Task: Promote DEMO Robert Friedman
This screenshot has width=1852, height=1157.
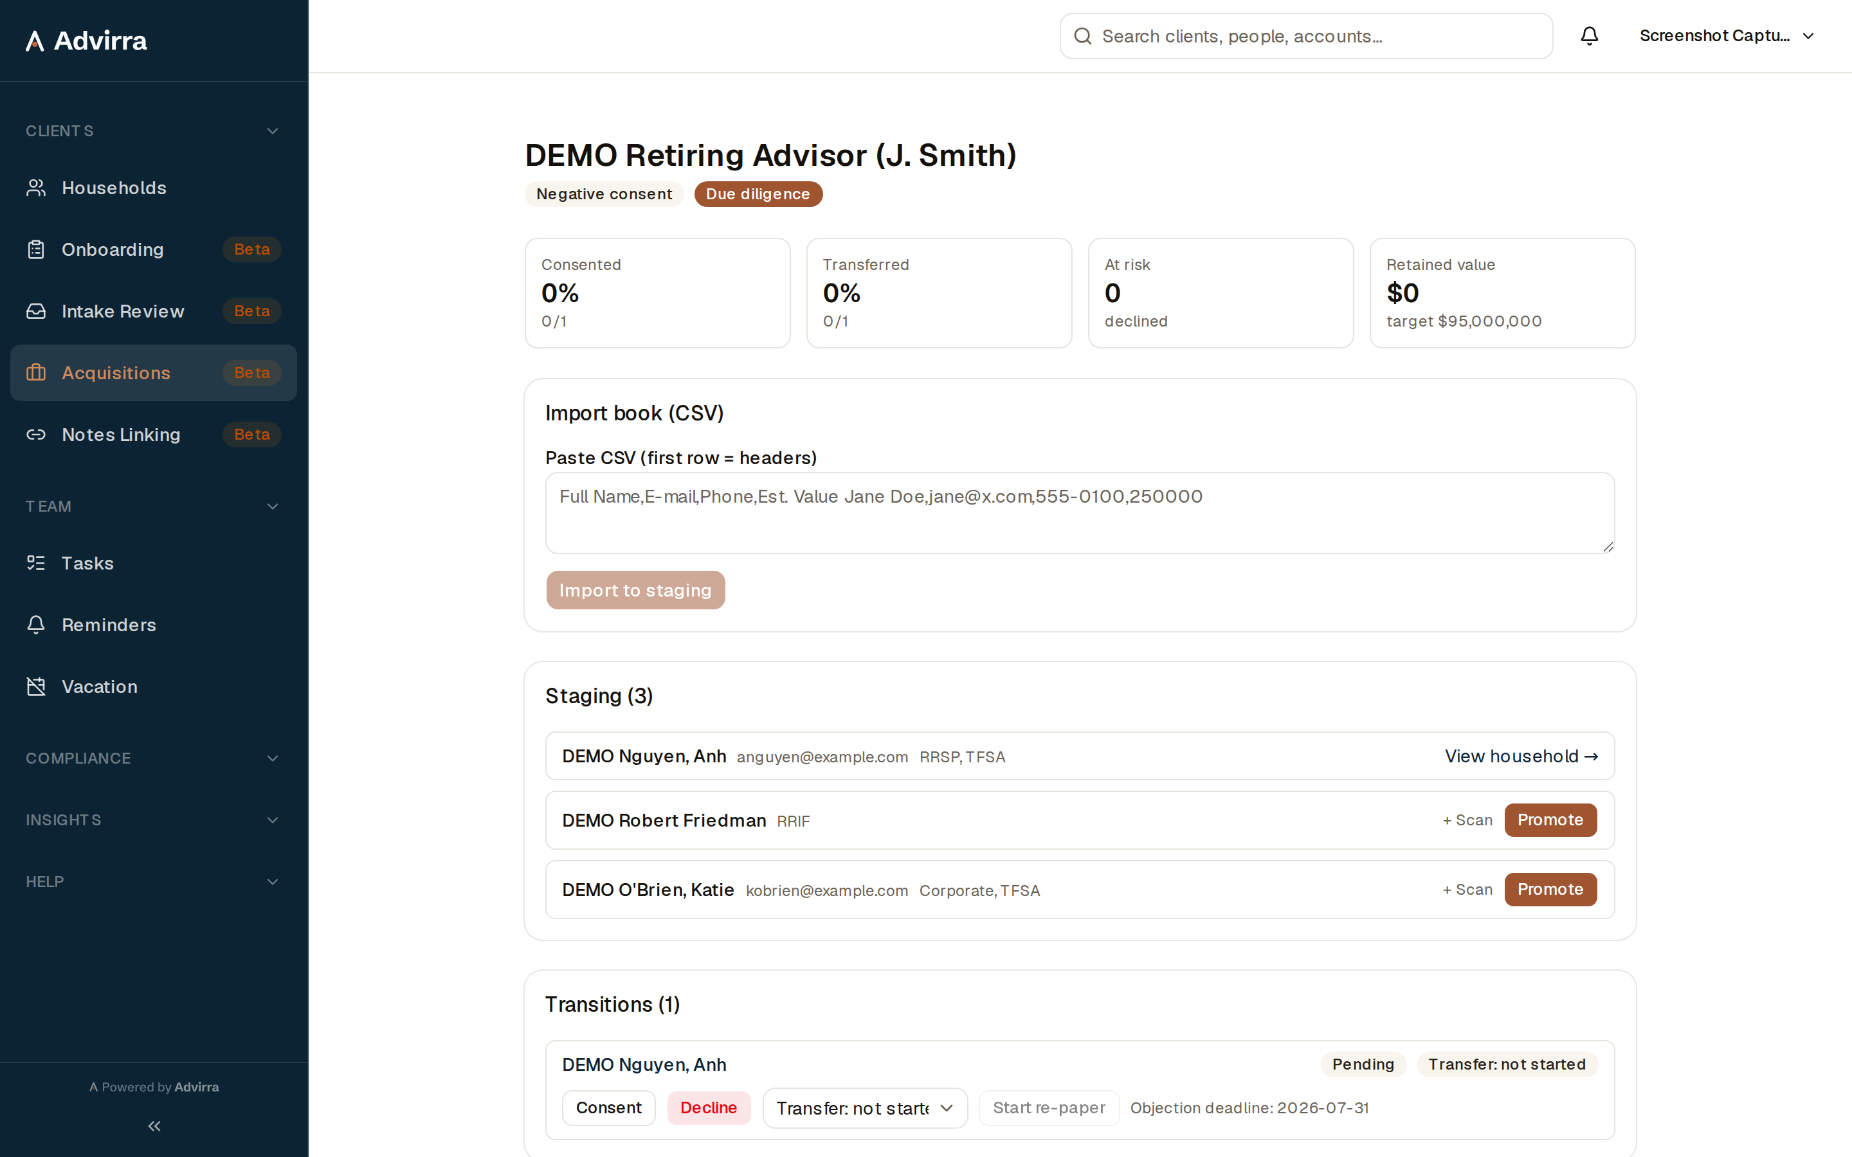Action: (x=1550, y=820)
